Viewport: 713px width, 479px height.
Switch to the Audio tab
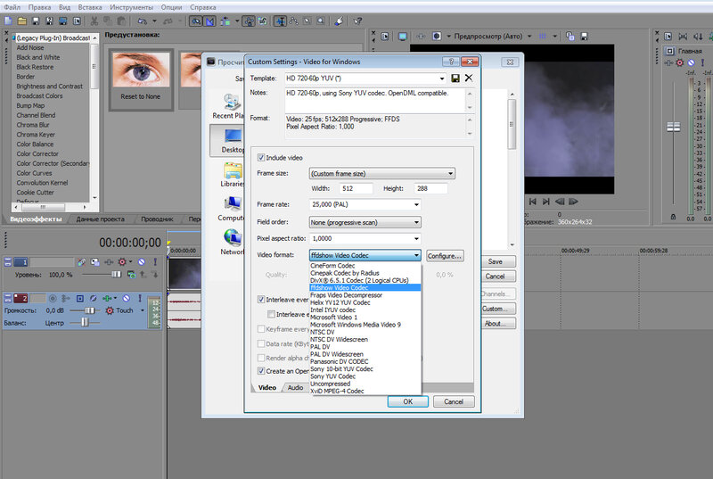295,388
